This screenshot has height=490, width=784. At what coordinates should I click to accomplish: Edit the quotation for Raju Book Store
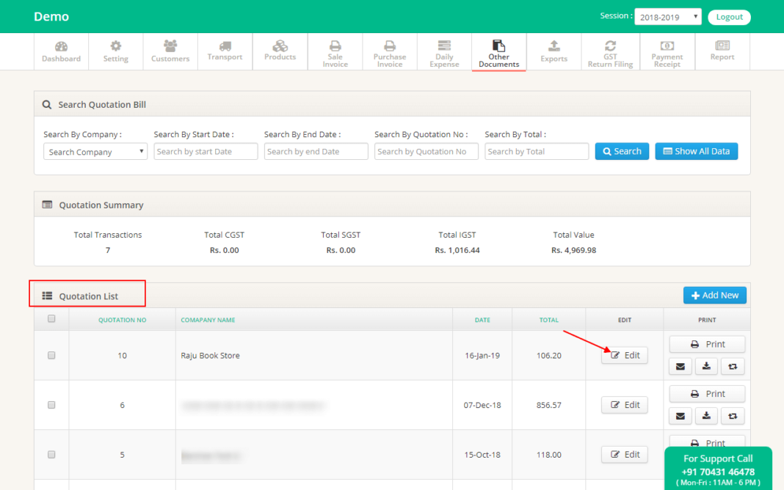tap(624, 355)
